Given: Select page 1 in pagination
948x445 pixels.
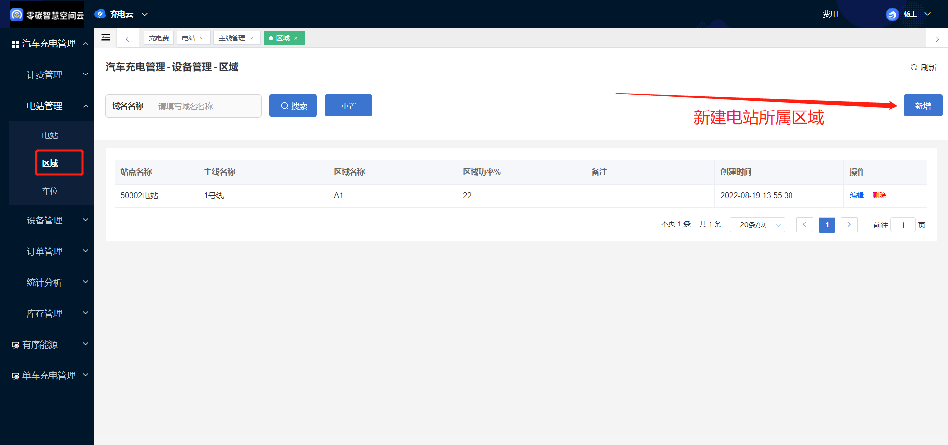Looking at the screenshot, I should coord(827,225).
